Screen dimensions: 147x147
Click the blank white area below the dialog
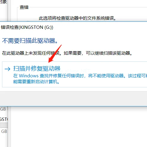(78, 126)
